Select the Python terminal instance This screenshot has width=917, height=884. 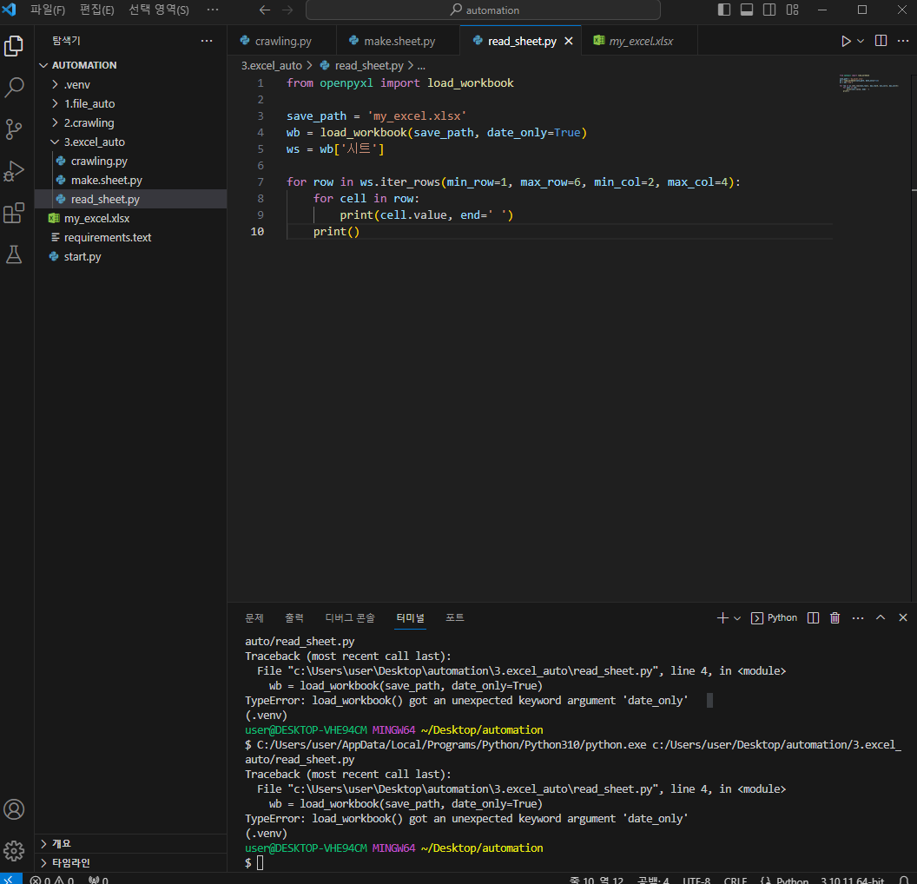coord(774,618)
